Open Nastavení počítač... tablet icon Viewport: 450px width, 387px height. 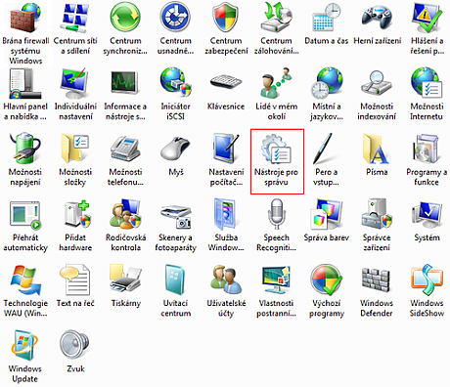coord(226,149)
